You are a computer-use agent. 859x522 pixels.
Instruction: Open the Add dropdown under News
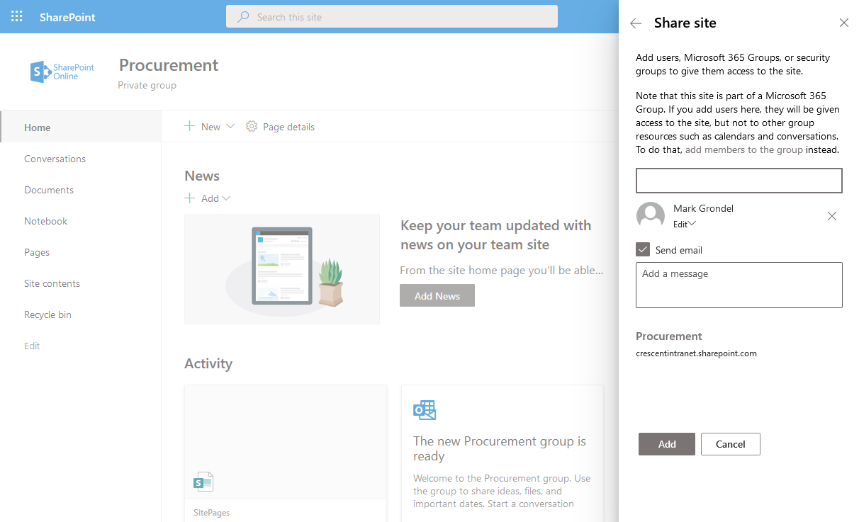coord(225,198)
